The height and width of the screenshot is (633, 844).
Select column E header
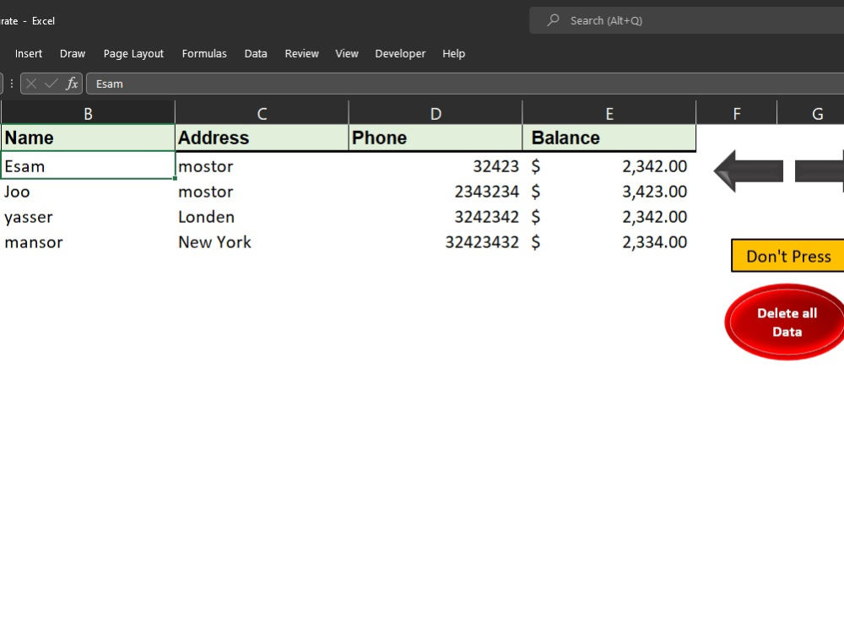[609, 113]
